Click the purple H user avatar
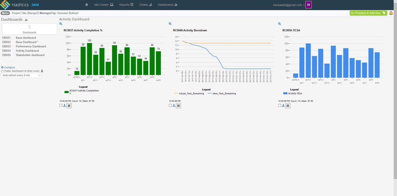Screen dimensions: 397x196 308,5
